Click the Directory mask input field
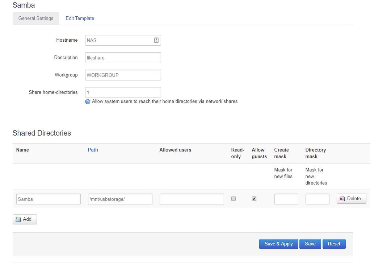Image resolution: width=391 pixels, height=265 pixels. tap(318, 199)
